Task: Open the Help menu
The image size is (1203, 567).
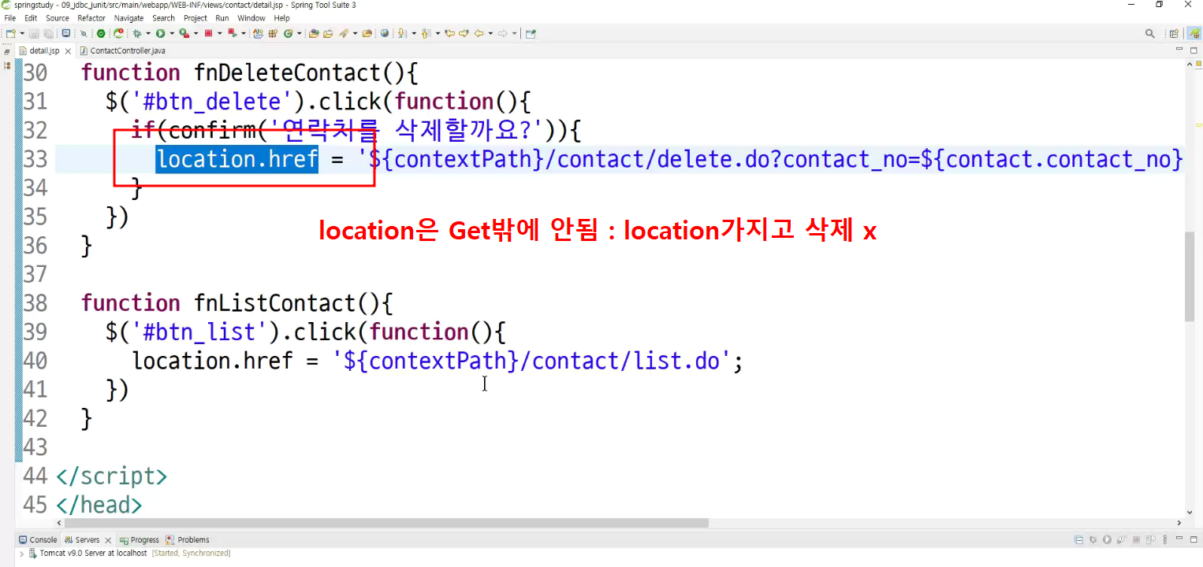Action: click(x=282, y=17)
